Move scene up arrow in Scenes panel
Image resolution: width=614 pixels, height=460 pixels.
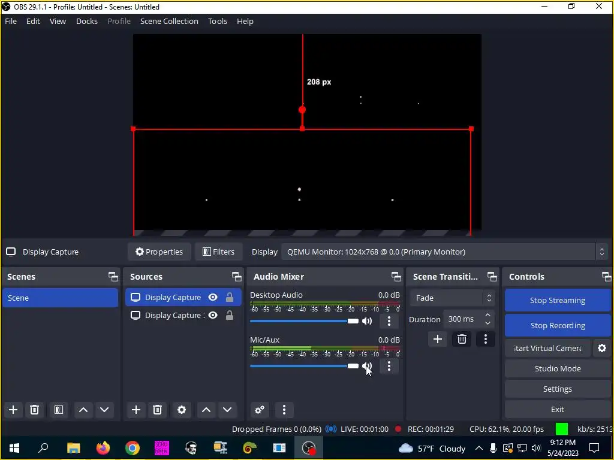[x=83, y=410]
